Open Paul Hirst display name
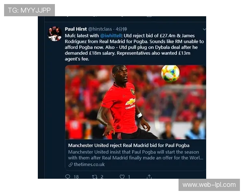Screen dimensions: 244x195 pyautogui.click(x=76, y=29)
